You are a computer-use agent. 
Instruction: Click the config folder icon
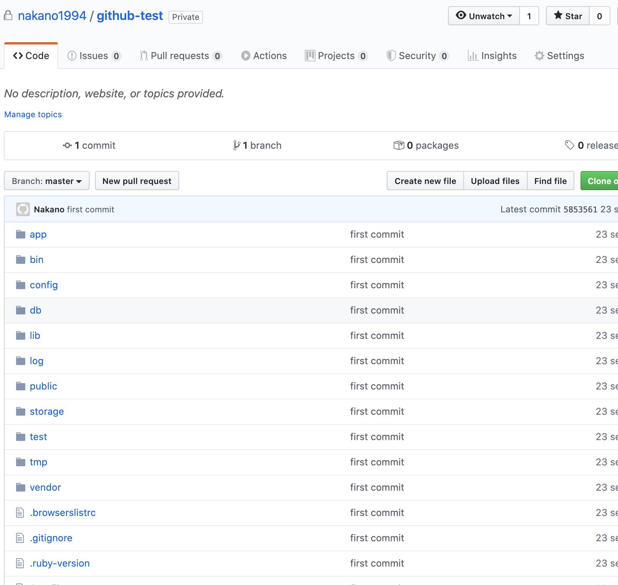pyautogui.click(x=21, y=285)
